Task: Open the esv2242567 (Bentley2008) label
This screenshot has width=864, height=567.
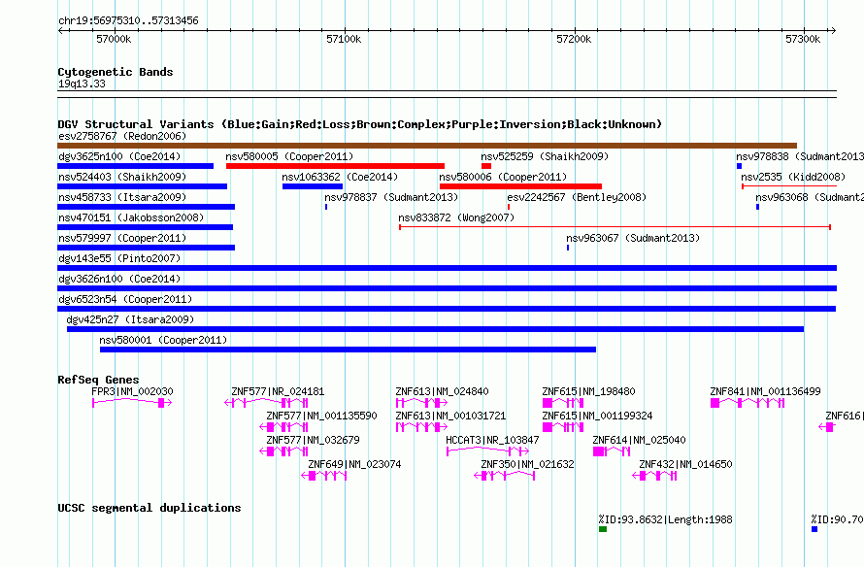Action: [x=577, y=197]
